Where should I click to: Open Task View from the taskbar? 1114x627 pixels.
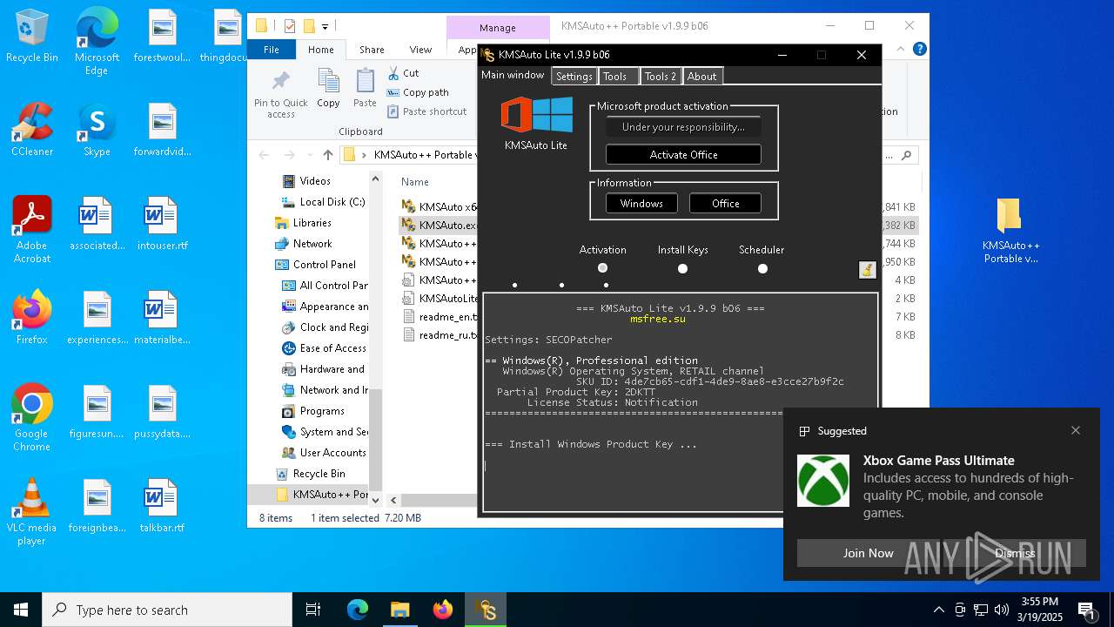tap(313, 610)
